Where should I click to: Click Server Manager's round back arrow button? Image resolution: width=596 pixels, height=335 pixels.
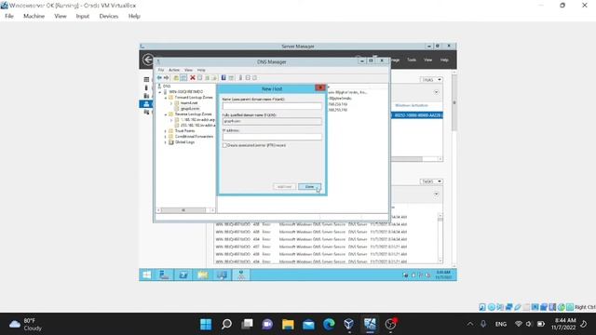coord(148,60)
